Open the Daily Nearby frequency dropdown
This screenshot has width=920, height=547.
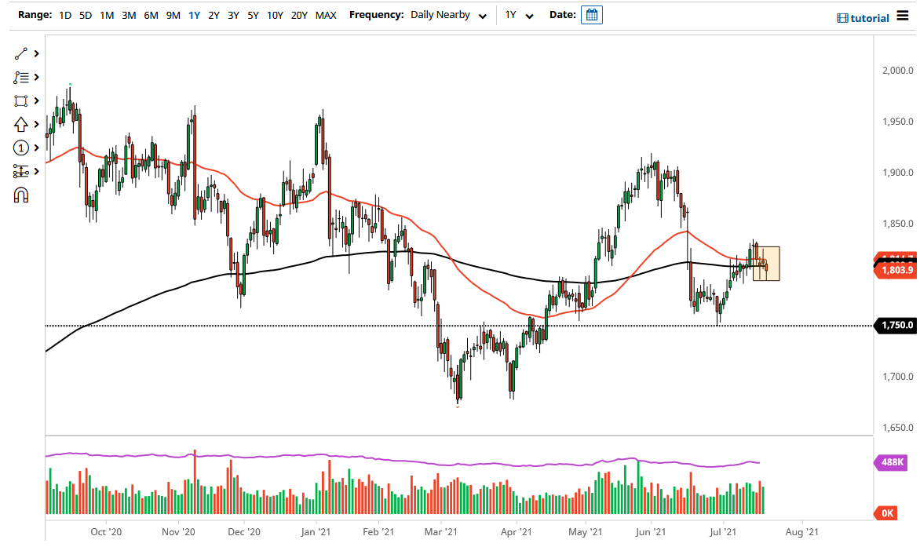tap(449, 15)
